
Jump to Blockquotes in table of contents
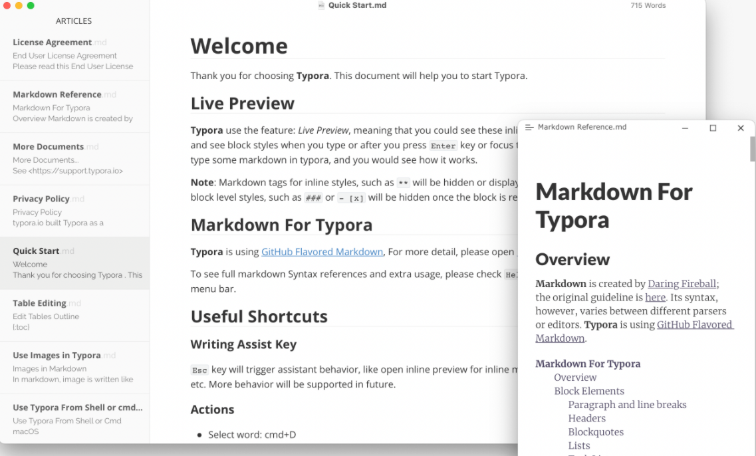point(596,432)
